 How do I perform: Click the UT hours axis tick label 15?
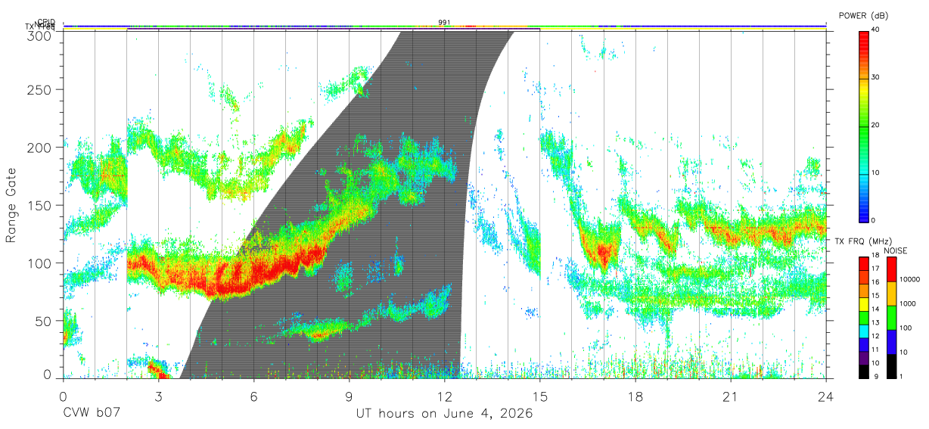click(539, 397)
